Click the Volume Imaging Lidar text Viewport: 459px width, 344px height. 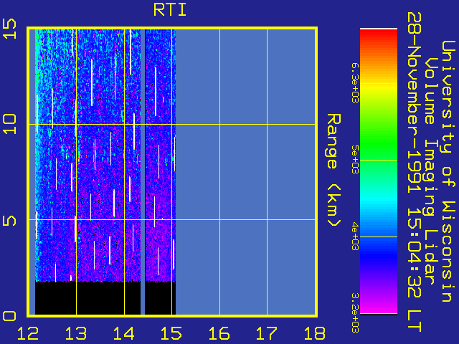(431, 171)
